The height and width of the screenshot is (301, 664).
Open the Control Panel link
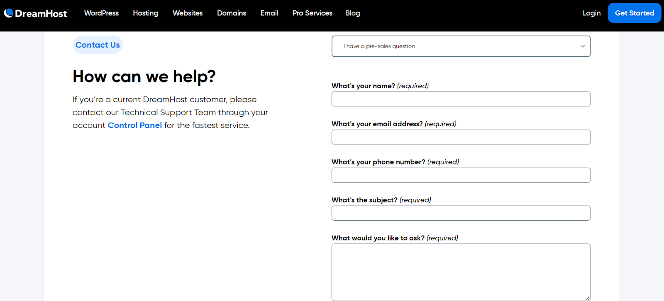[x=134, y=125]
